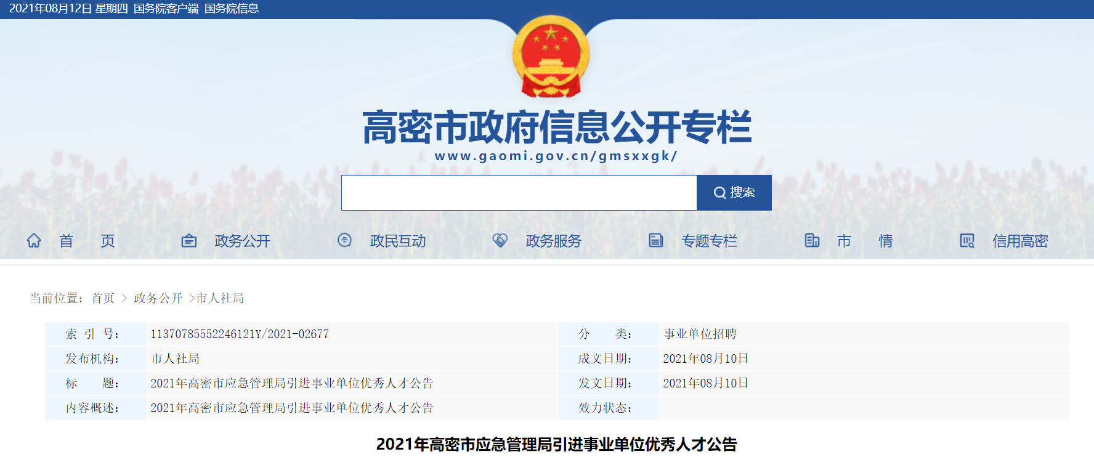Click the 效力状态 label cell

pyautogui.click(x=609, y=408)
